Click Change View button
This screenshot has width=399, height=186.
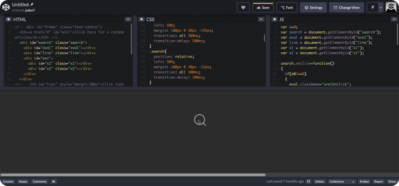point(346,7)
